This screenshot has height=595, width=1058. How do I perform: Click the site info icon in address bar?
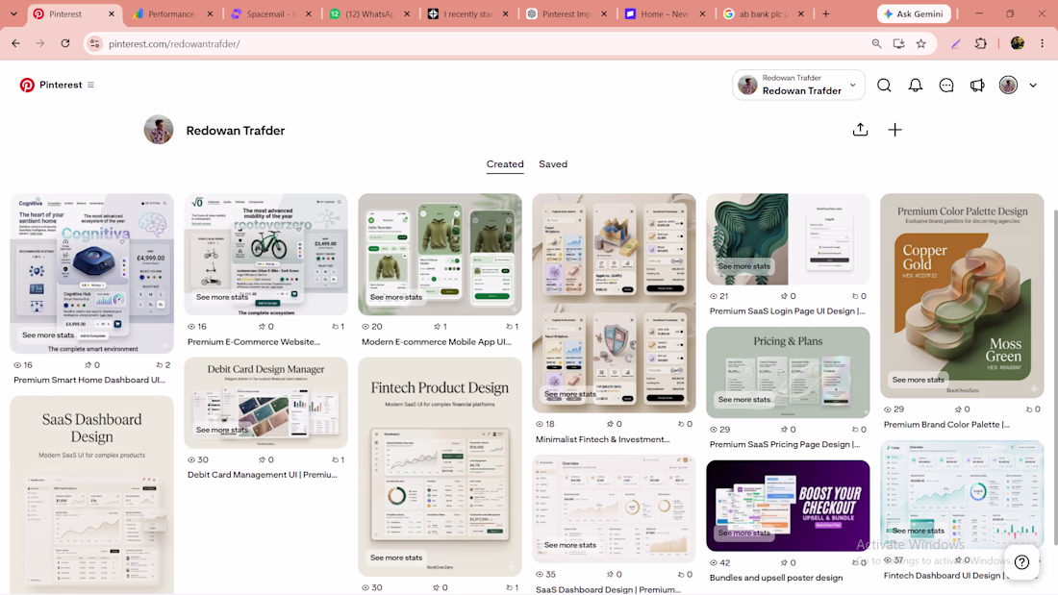click(x=95, y=43)
